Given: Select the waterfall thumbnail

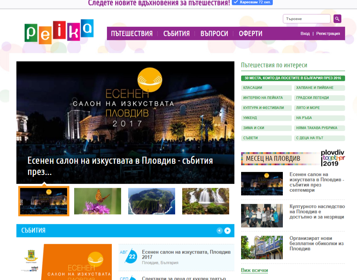Looking at the screenshot, I should 206,201.
